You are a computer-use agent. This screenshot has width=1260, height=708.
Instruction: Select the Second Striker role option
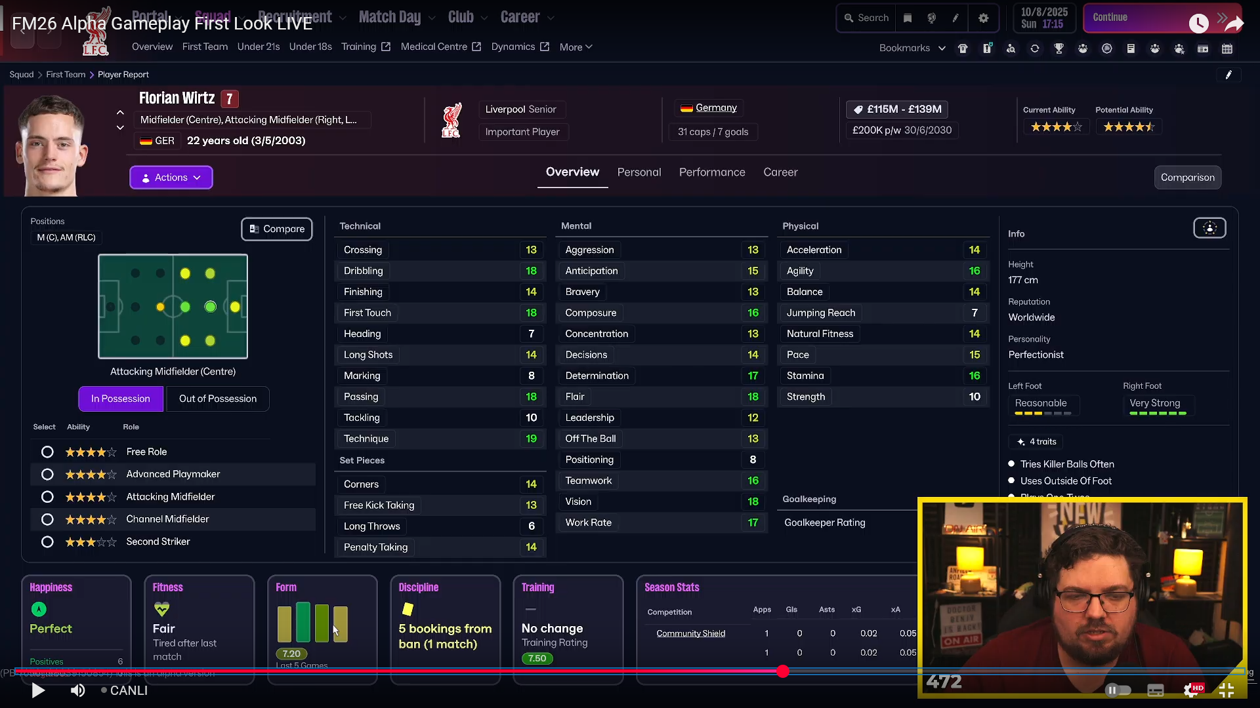pyautogui.click(x=47, y=542)
